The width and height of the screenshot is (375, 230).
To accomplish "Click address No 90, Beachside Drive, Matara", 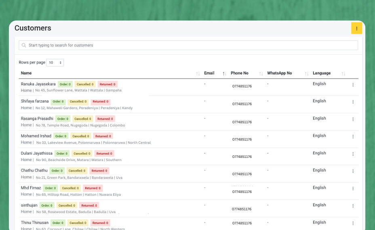I will coord(79,160).
